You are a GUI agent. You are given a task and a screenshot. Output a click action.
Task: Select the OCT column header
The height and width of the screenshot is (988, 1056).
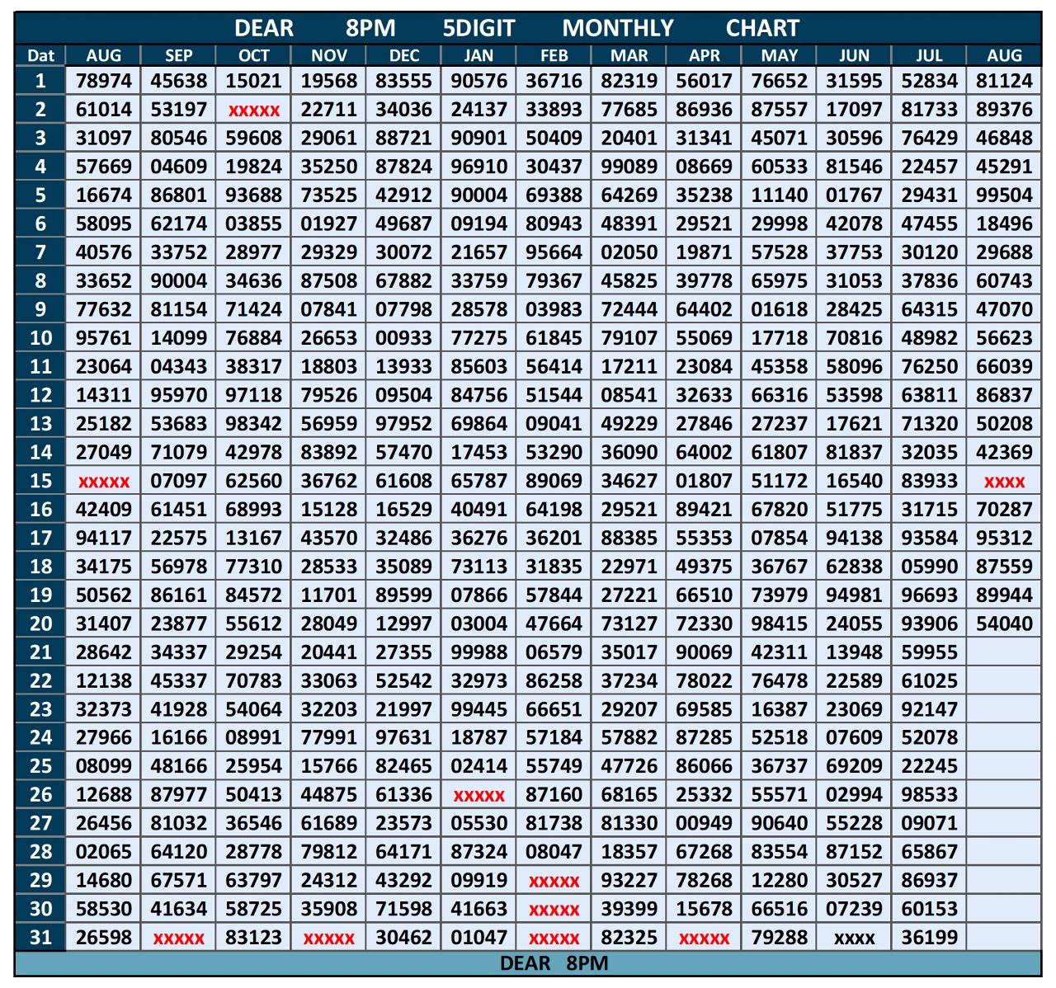coord(253,55)
